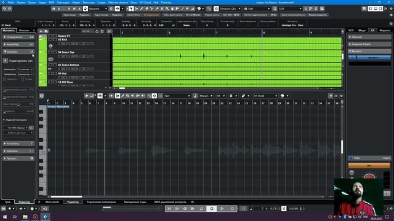394x221 pixels.
Task: Open the editor setup circle icon
Action: click(x=41, y=96)
